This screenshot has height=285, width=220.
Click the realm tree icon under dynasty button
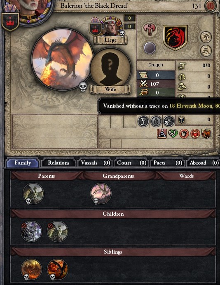(206, 51)
